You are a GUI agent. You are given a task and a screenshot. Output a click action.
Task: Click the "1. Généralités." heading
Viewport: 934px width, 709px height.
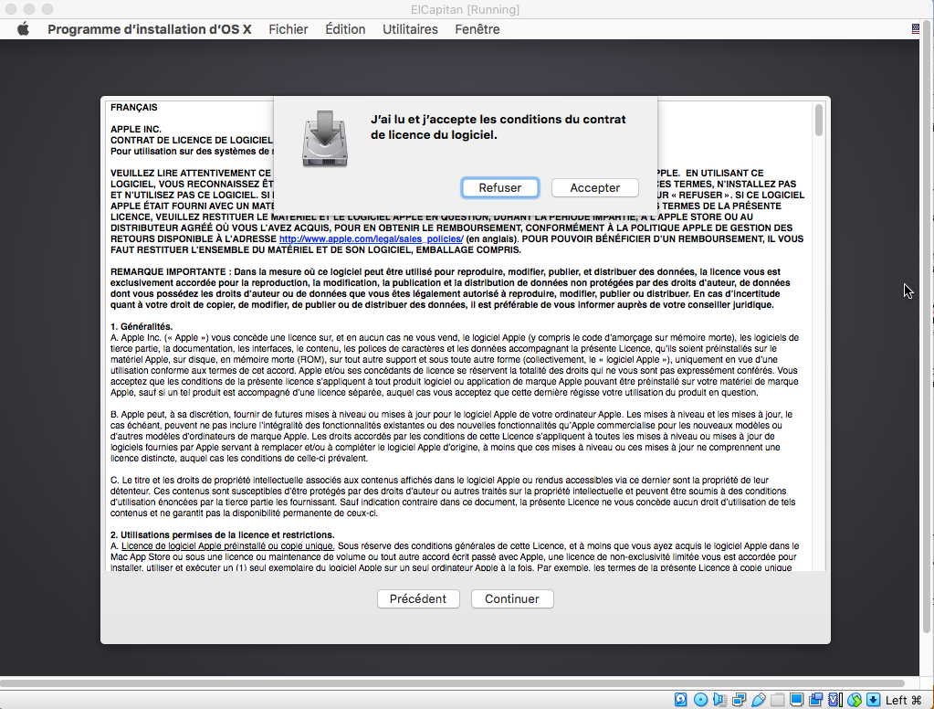[x=142, y=327]
